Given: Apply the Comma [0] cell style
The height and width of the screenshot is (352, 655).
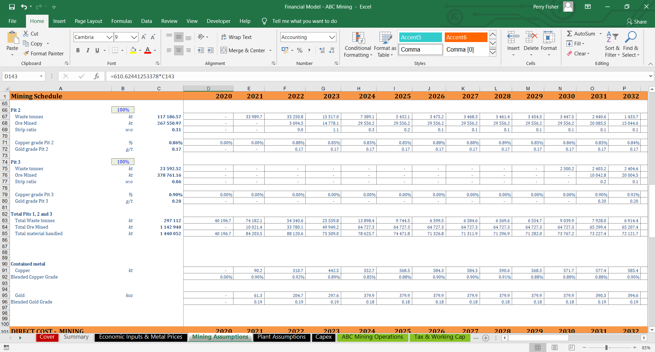Looking at the screenshot, I should (466, 50).
